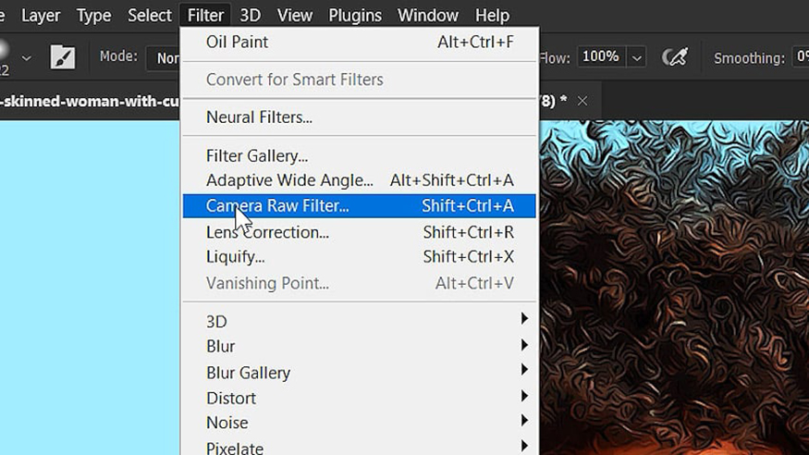Open the brush preset picker arrow
This screenshot has width=809, height=455.
click(x=26, y=58)
